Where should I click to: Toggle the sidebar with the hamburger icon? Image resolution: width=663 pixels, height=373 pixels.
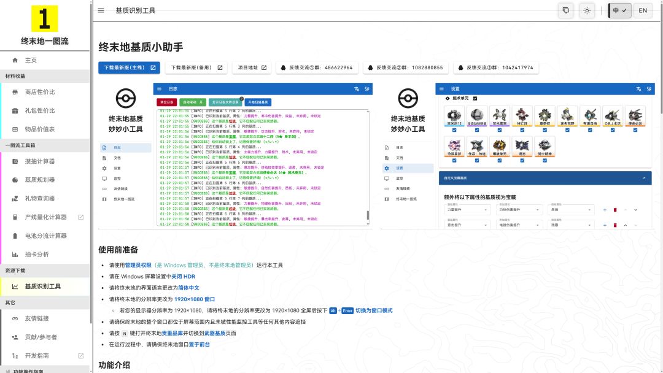(x=101, y=10)
